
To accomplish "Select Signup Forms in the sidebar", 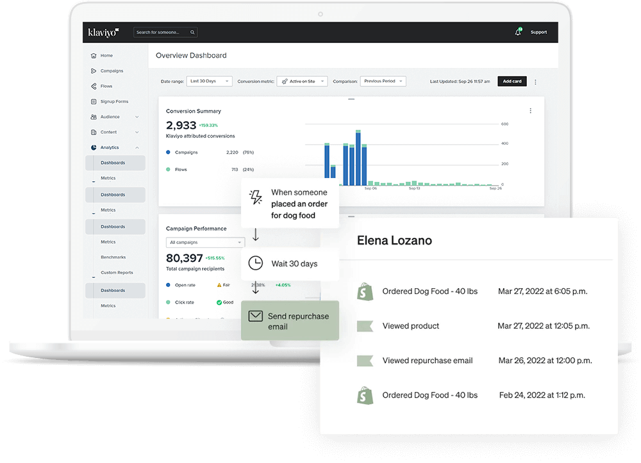I will click(x=115, y=102).
